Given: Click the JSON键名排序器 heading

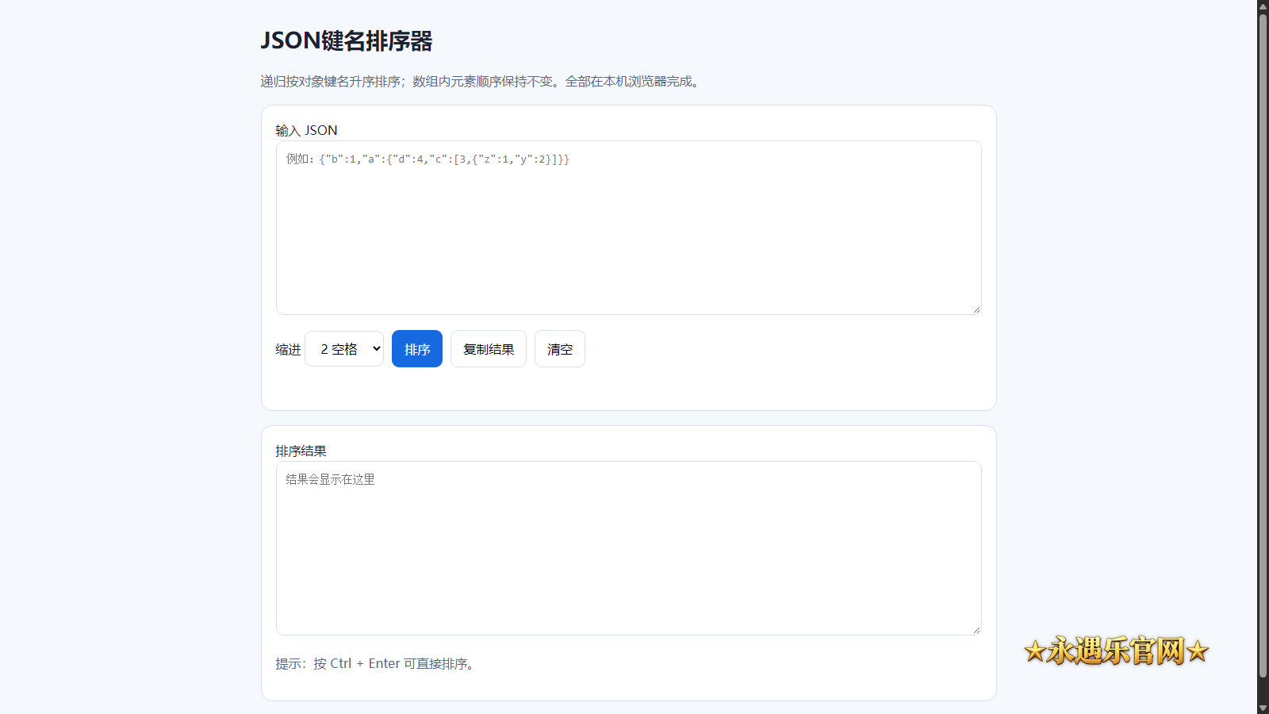Looking at the screenshot, I should (347, 41).
